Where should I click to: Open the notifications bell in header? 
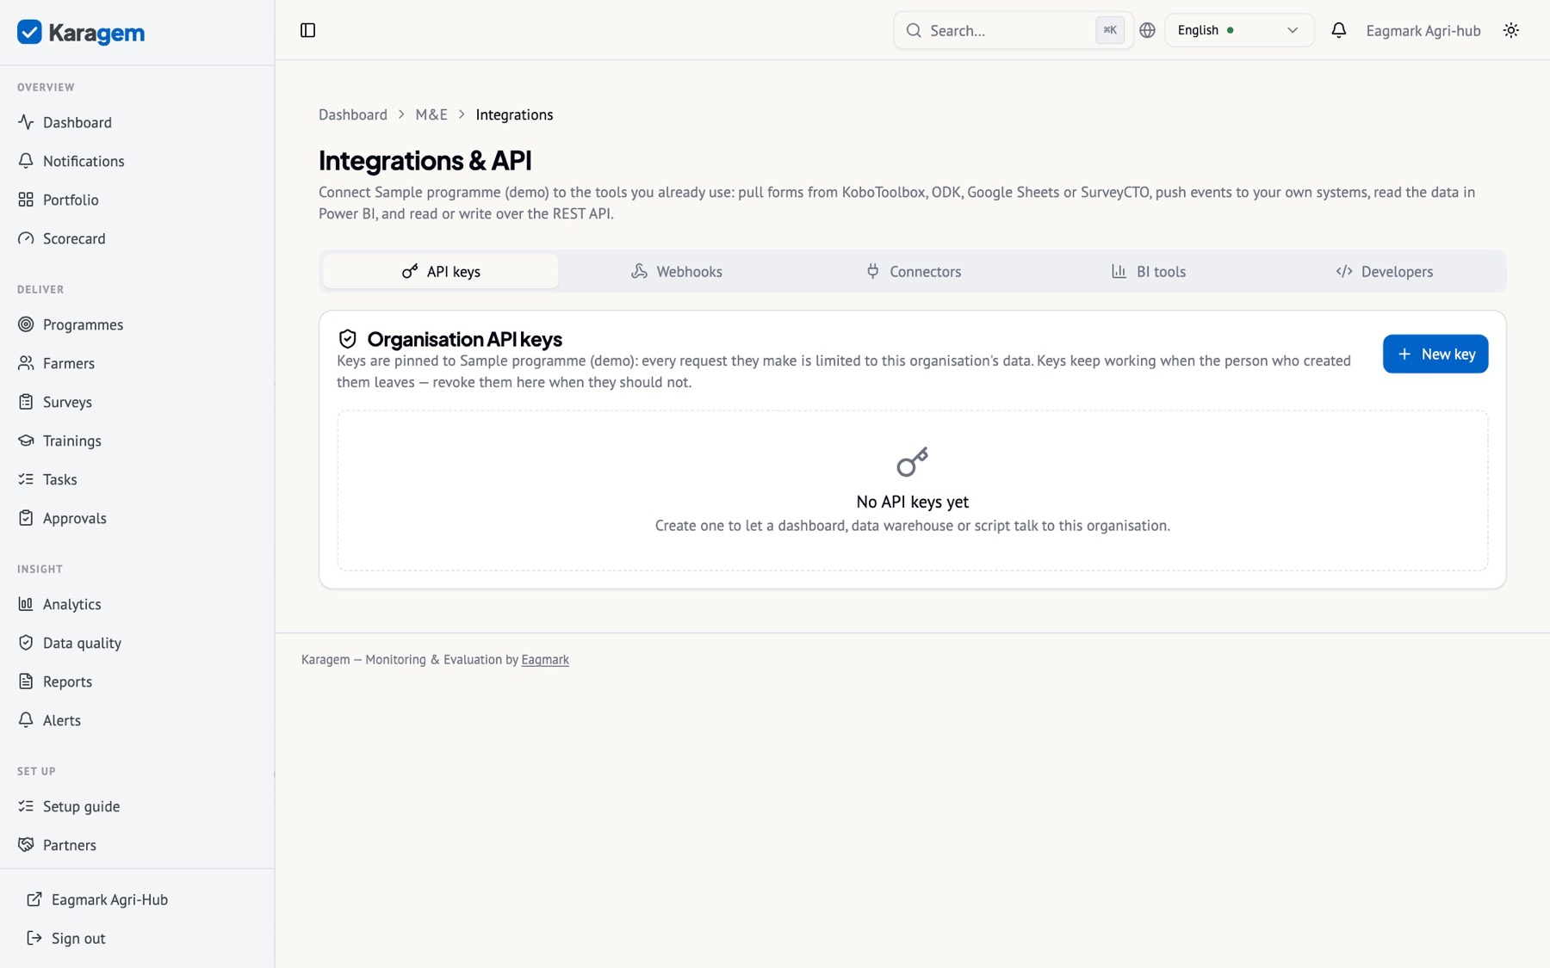click(1338, 30)
